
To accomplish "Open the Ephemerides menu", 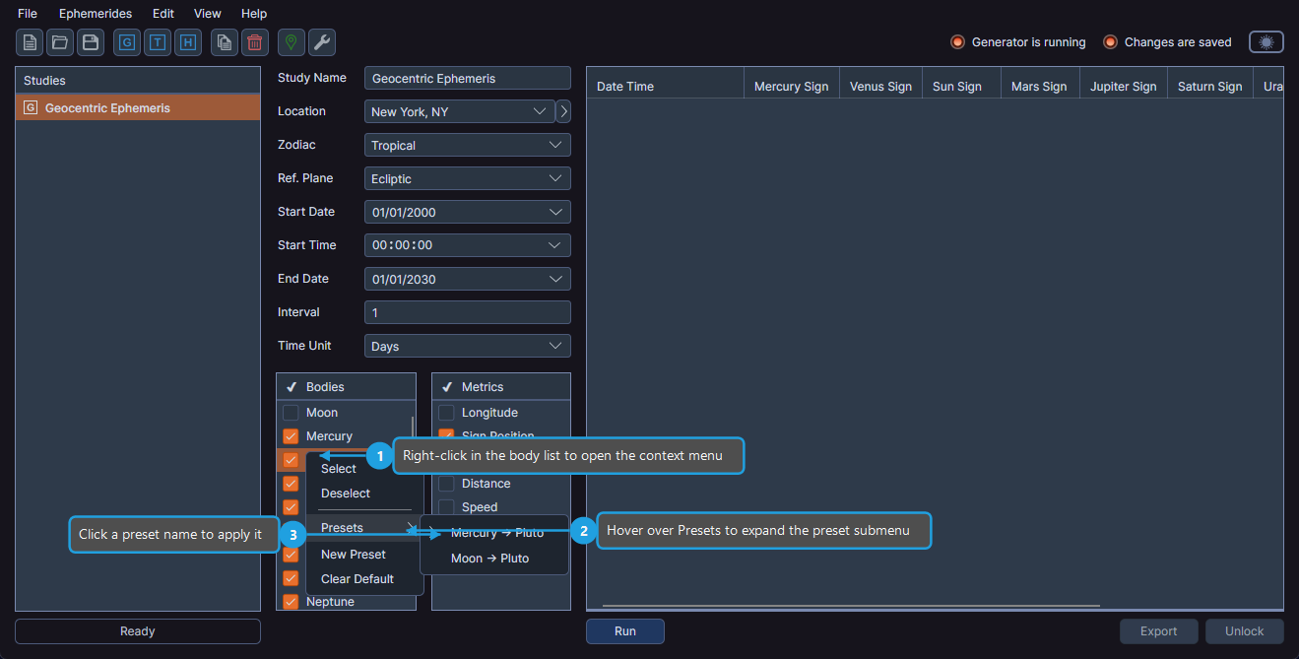I will point(95,13).
